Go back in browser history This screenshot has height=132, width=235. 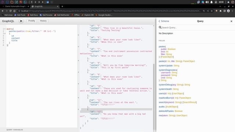point(3,11)
